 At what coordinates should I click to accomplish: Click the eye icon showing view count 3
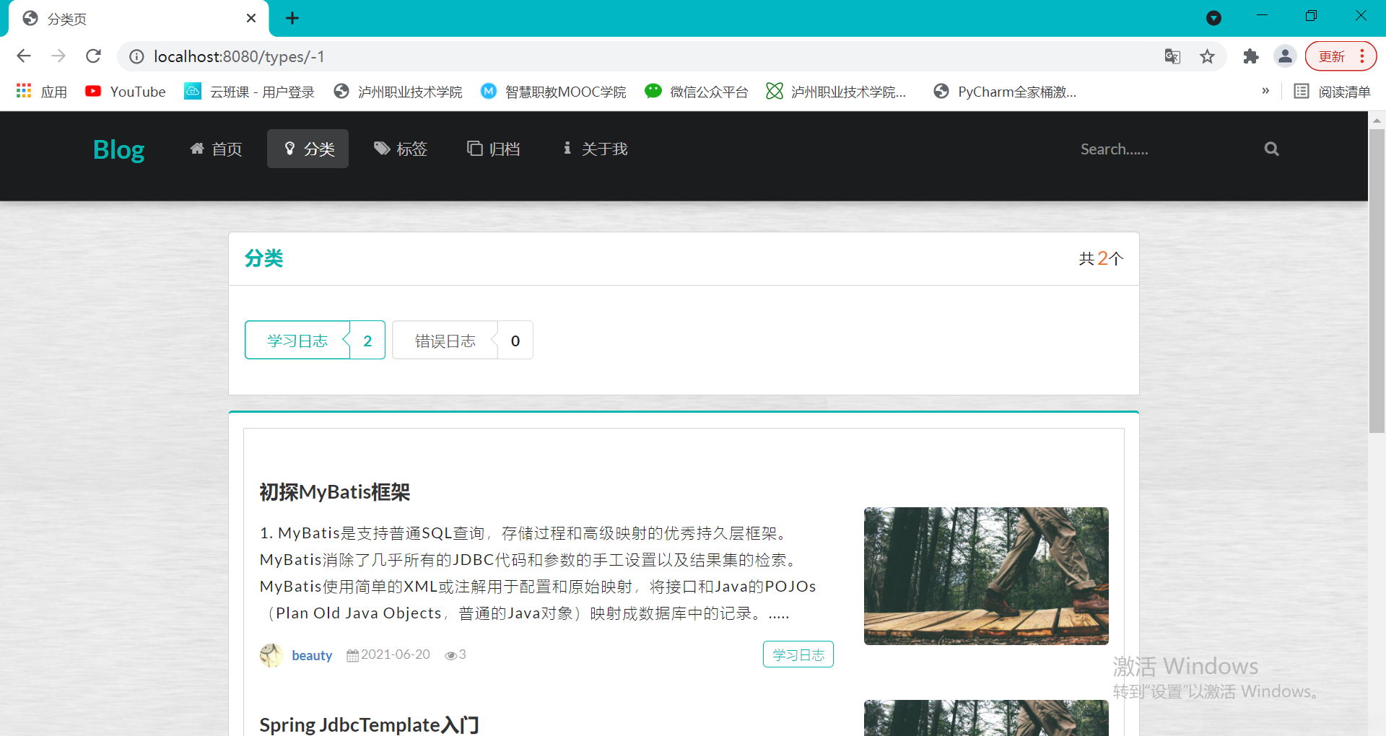451,654
